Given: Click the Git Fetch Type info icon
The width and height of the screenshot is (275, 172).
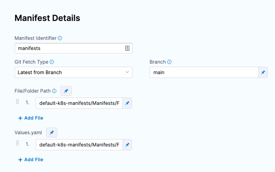Looking at the screenshot, I should tap(52, 62).
